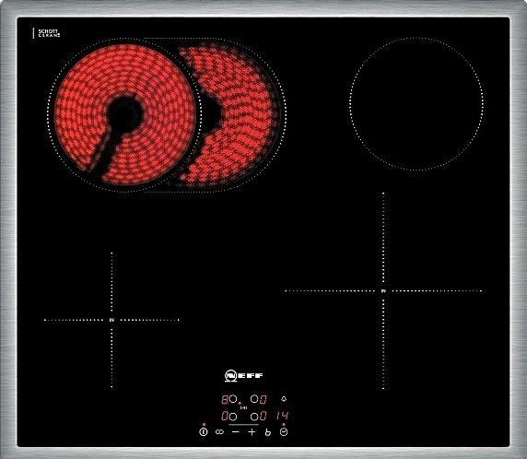This screenshot has height=459, width=527.
Task: Select the front-right zone circle in bottom row
Action: point(254,417)
